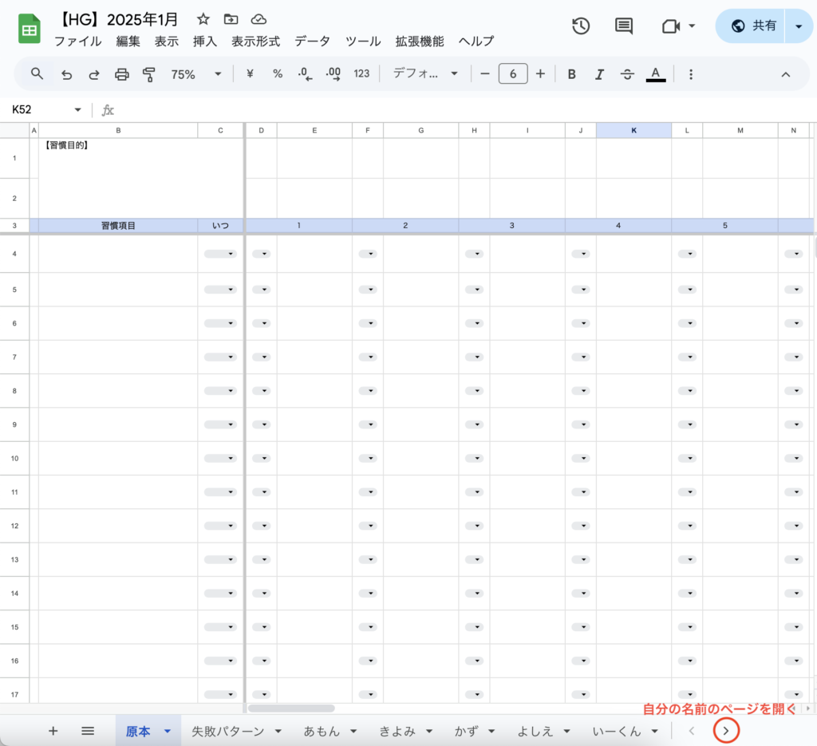The image size is (817, 746).
Task: Open the 75% zoom level dropdown
Action: pyautogui.click(x=195, y=74)
